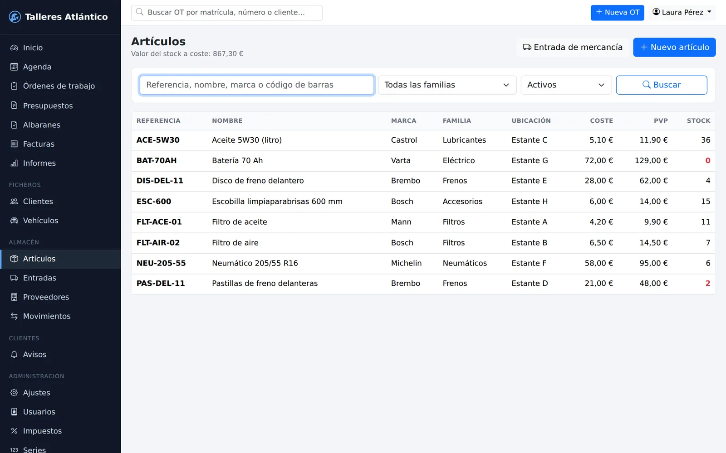
Task: Click reference ACE-5W30
Action: click(x=158, y=140)
